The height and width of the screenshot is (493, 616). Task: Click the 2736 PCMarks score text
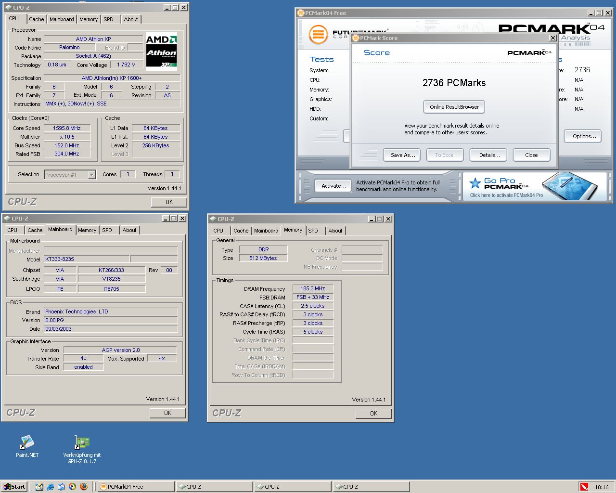click(454, 83)
